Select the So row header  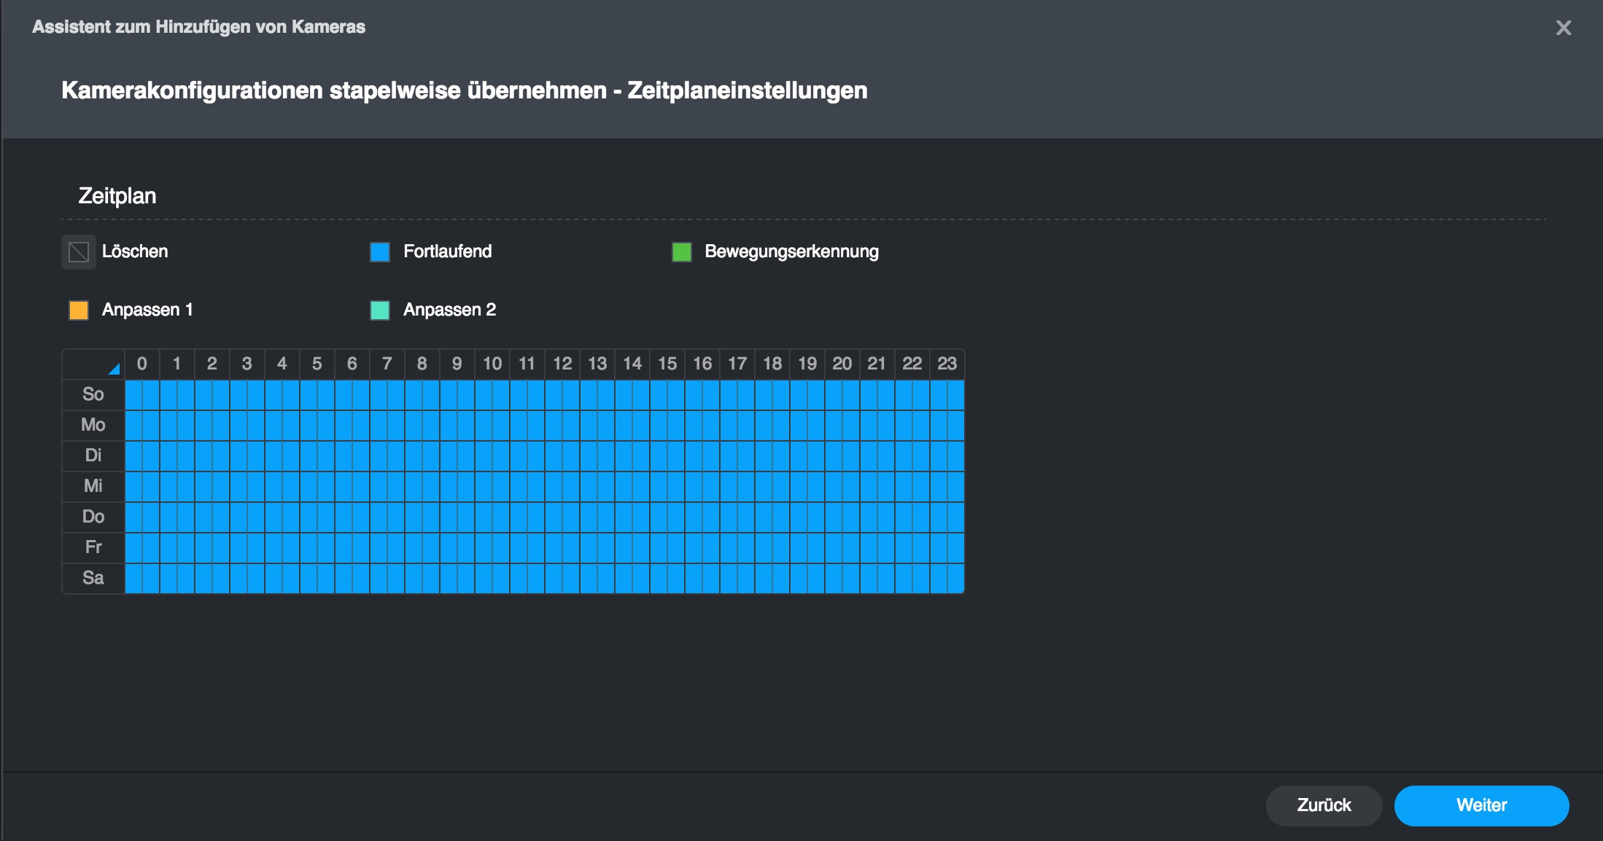93,394
